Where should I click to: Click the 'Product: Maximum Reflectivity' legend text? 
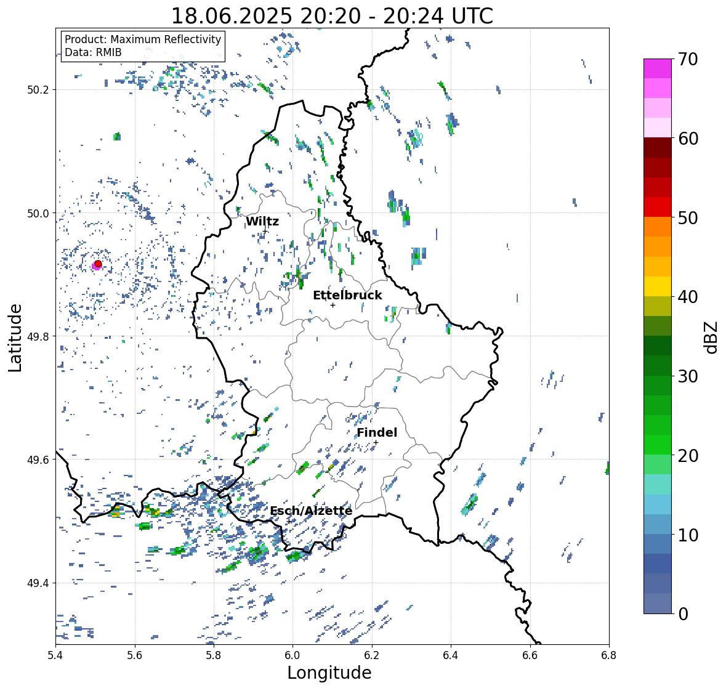pos(143,39)
